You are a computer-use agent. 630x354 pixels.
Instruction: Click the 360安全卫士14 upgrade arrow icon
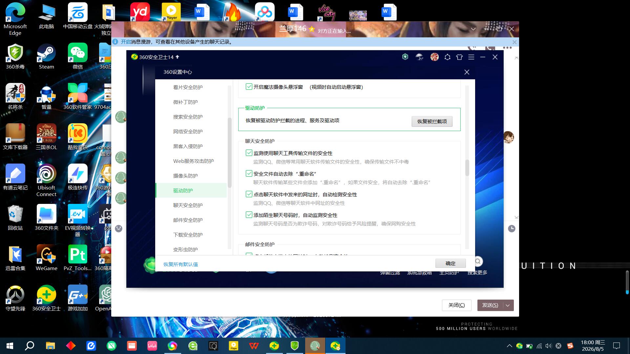pos(178,57)
